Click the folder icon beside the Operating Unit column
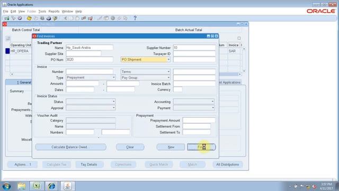This screenshot has height=191, width=339. click(8, 38)
